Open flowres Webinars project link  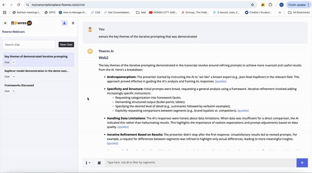(13, 32)
